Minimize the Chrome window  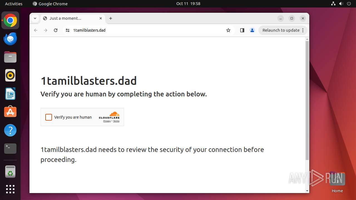coord(281,18)
